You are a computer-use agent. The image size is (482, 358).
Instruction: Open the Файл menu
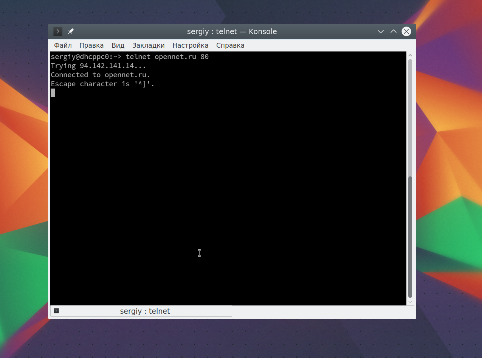click(x=63, y=45)
